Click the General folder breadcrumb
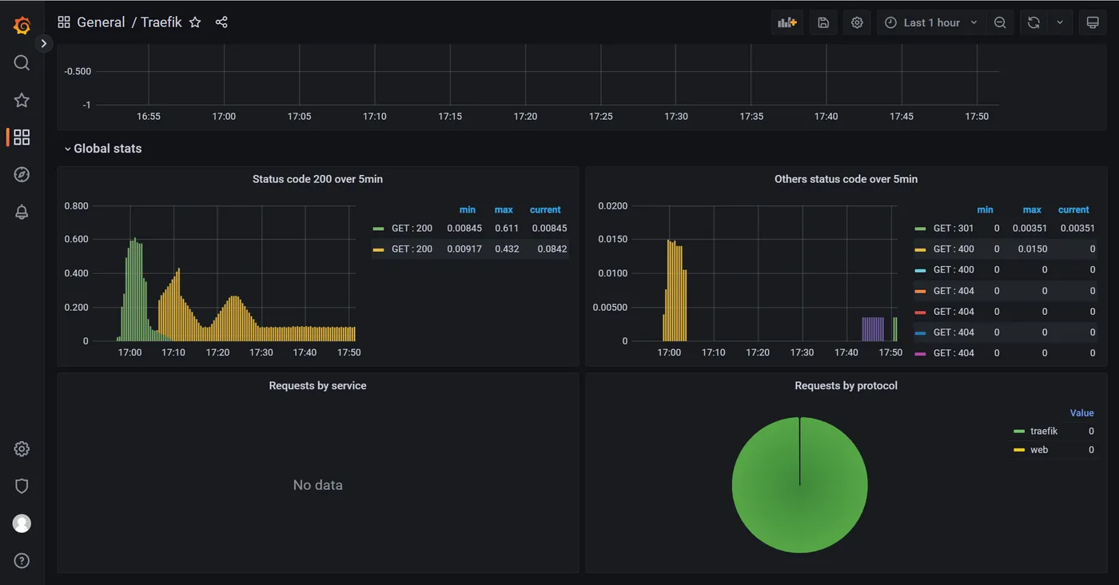Viewport: 1119px width, 585px height. point(101,22)
